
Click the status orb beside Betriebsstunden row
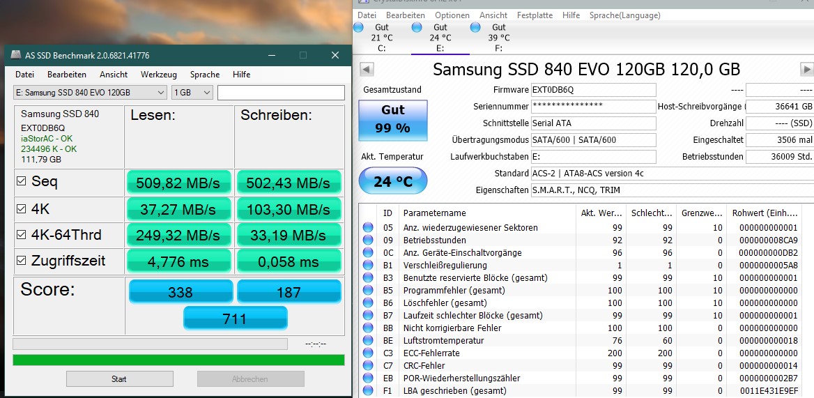[x=368, y=240]
